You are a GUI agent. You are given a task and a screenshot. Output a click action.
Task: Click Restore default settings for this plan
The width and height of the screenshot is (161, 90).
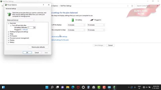click(x=60, y=40)
